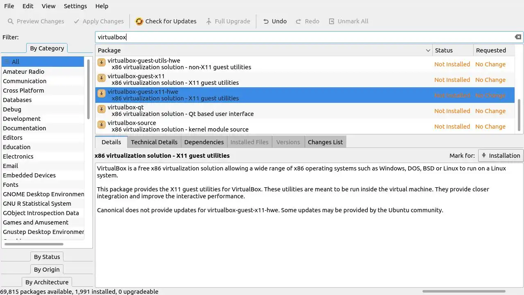
Task: Select the virtualbox-qt package row
Action: (x=305, y=111)
